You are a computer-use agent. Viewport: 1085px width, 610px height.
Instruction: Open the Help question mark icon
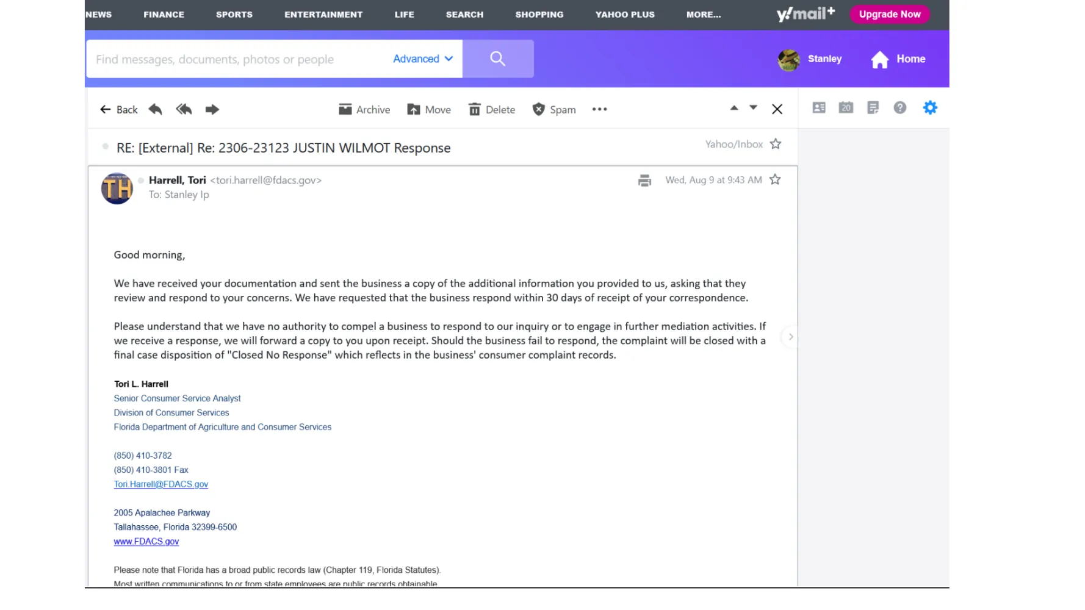click(x=900, y=108)
